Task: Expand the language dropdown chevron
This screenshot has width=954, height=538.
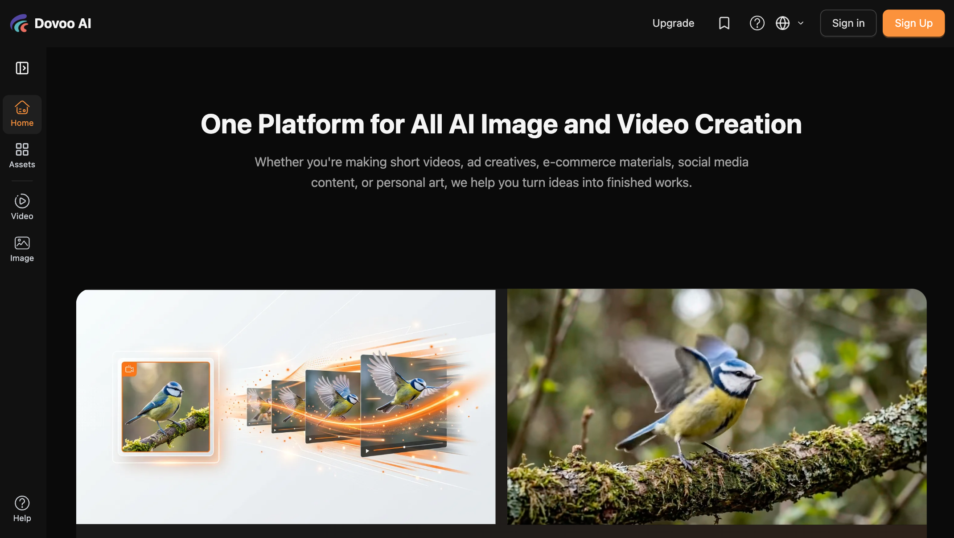Action: [801, 23]
